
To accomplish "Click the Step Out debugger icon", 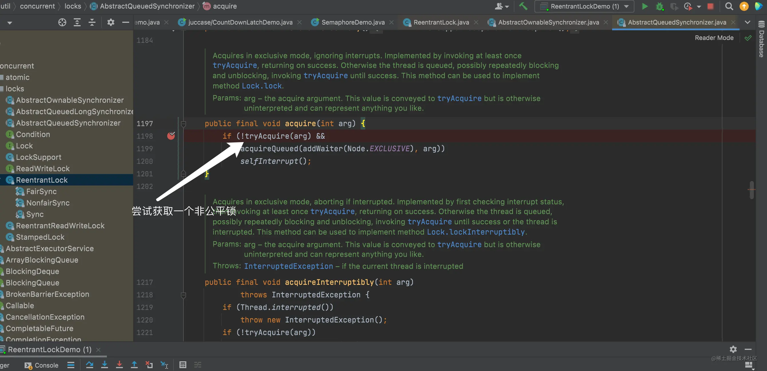I will [134, 365].
